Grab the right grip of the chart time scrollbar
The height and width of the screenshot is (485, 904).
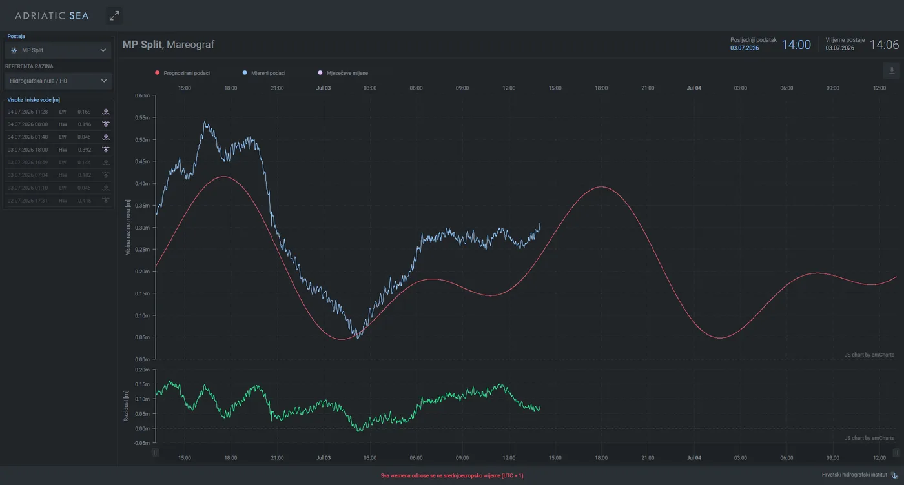[x=897, y=453]
